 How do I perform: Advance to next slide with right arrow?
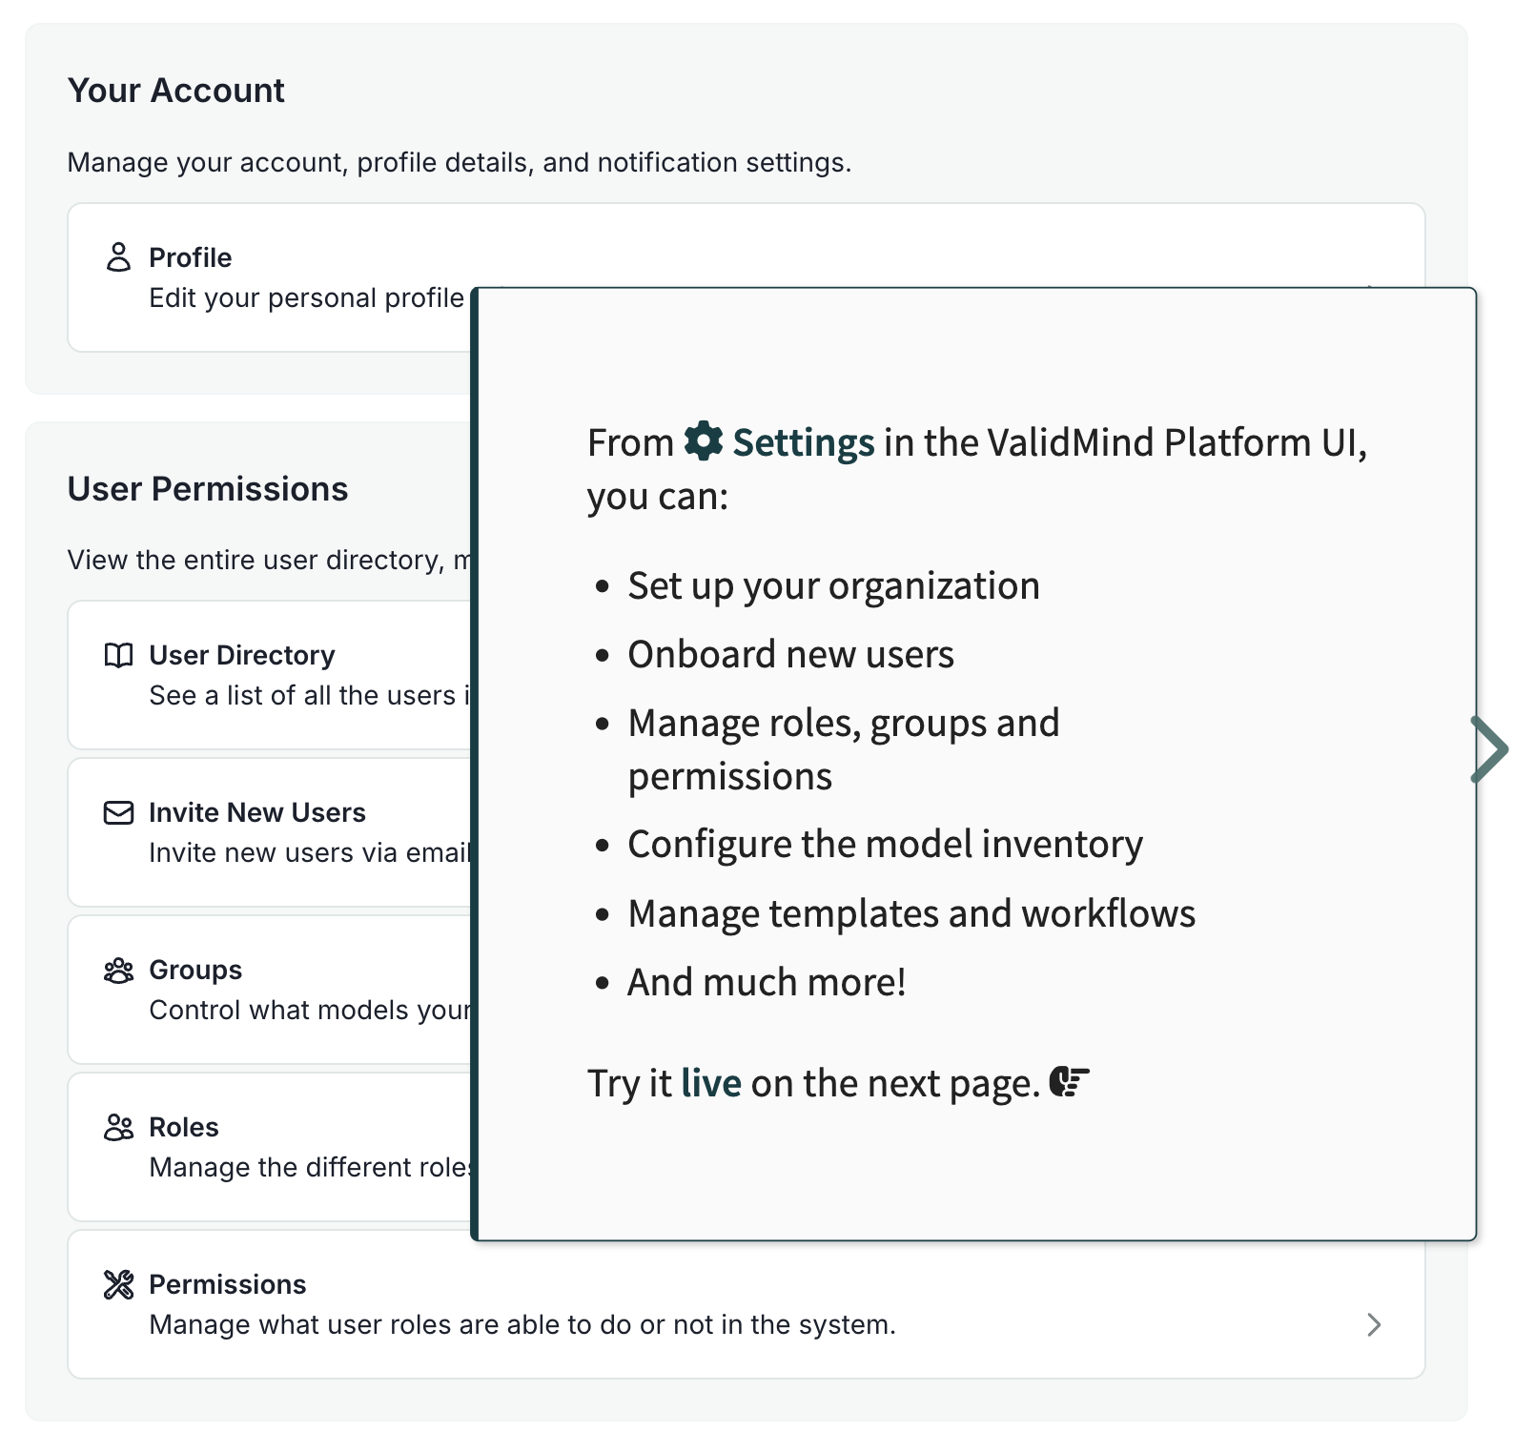click(1489, 749)
